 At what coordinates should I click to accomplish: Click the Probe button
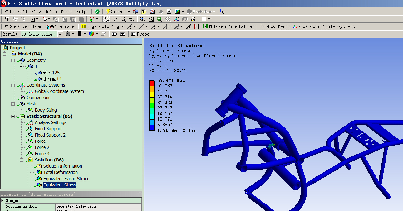point(140,34)
